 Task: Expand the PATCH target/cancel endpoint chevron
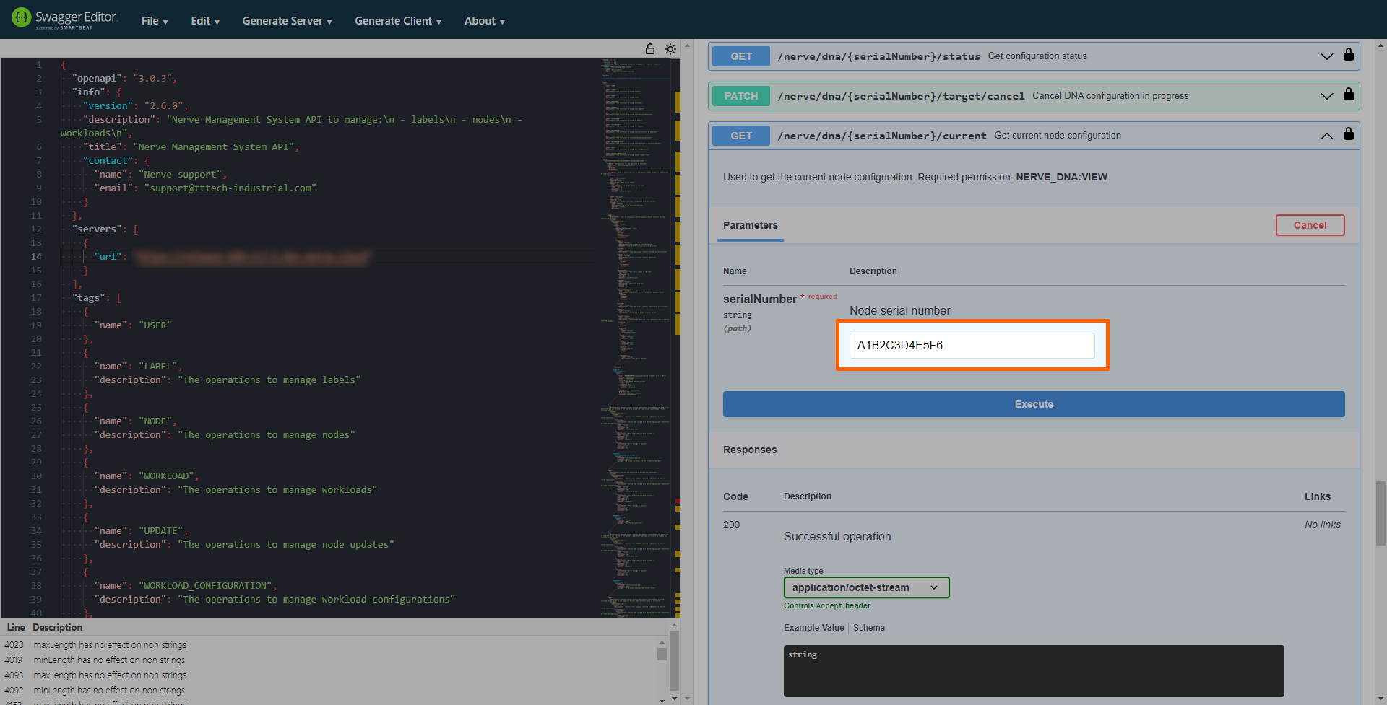1326,96
